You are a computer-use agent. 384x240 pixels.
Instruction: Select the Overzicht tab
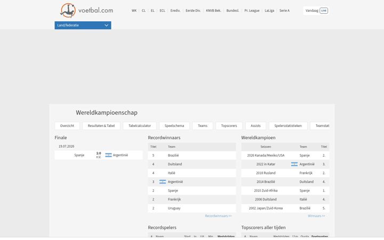point(67,126)
